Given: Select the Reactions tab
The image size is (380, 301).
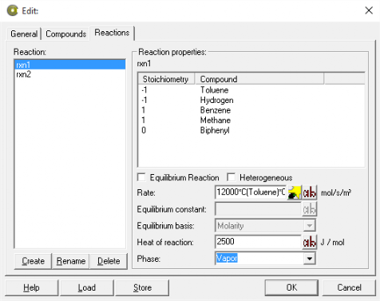Looking at the screenshot, I should coord(112,33).
